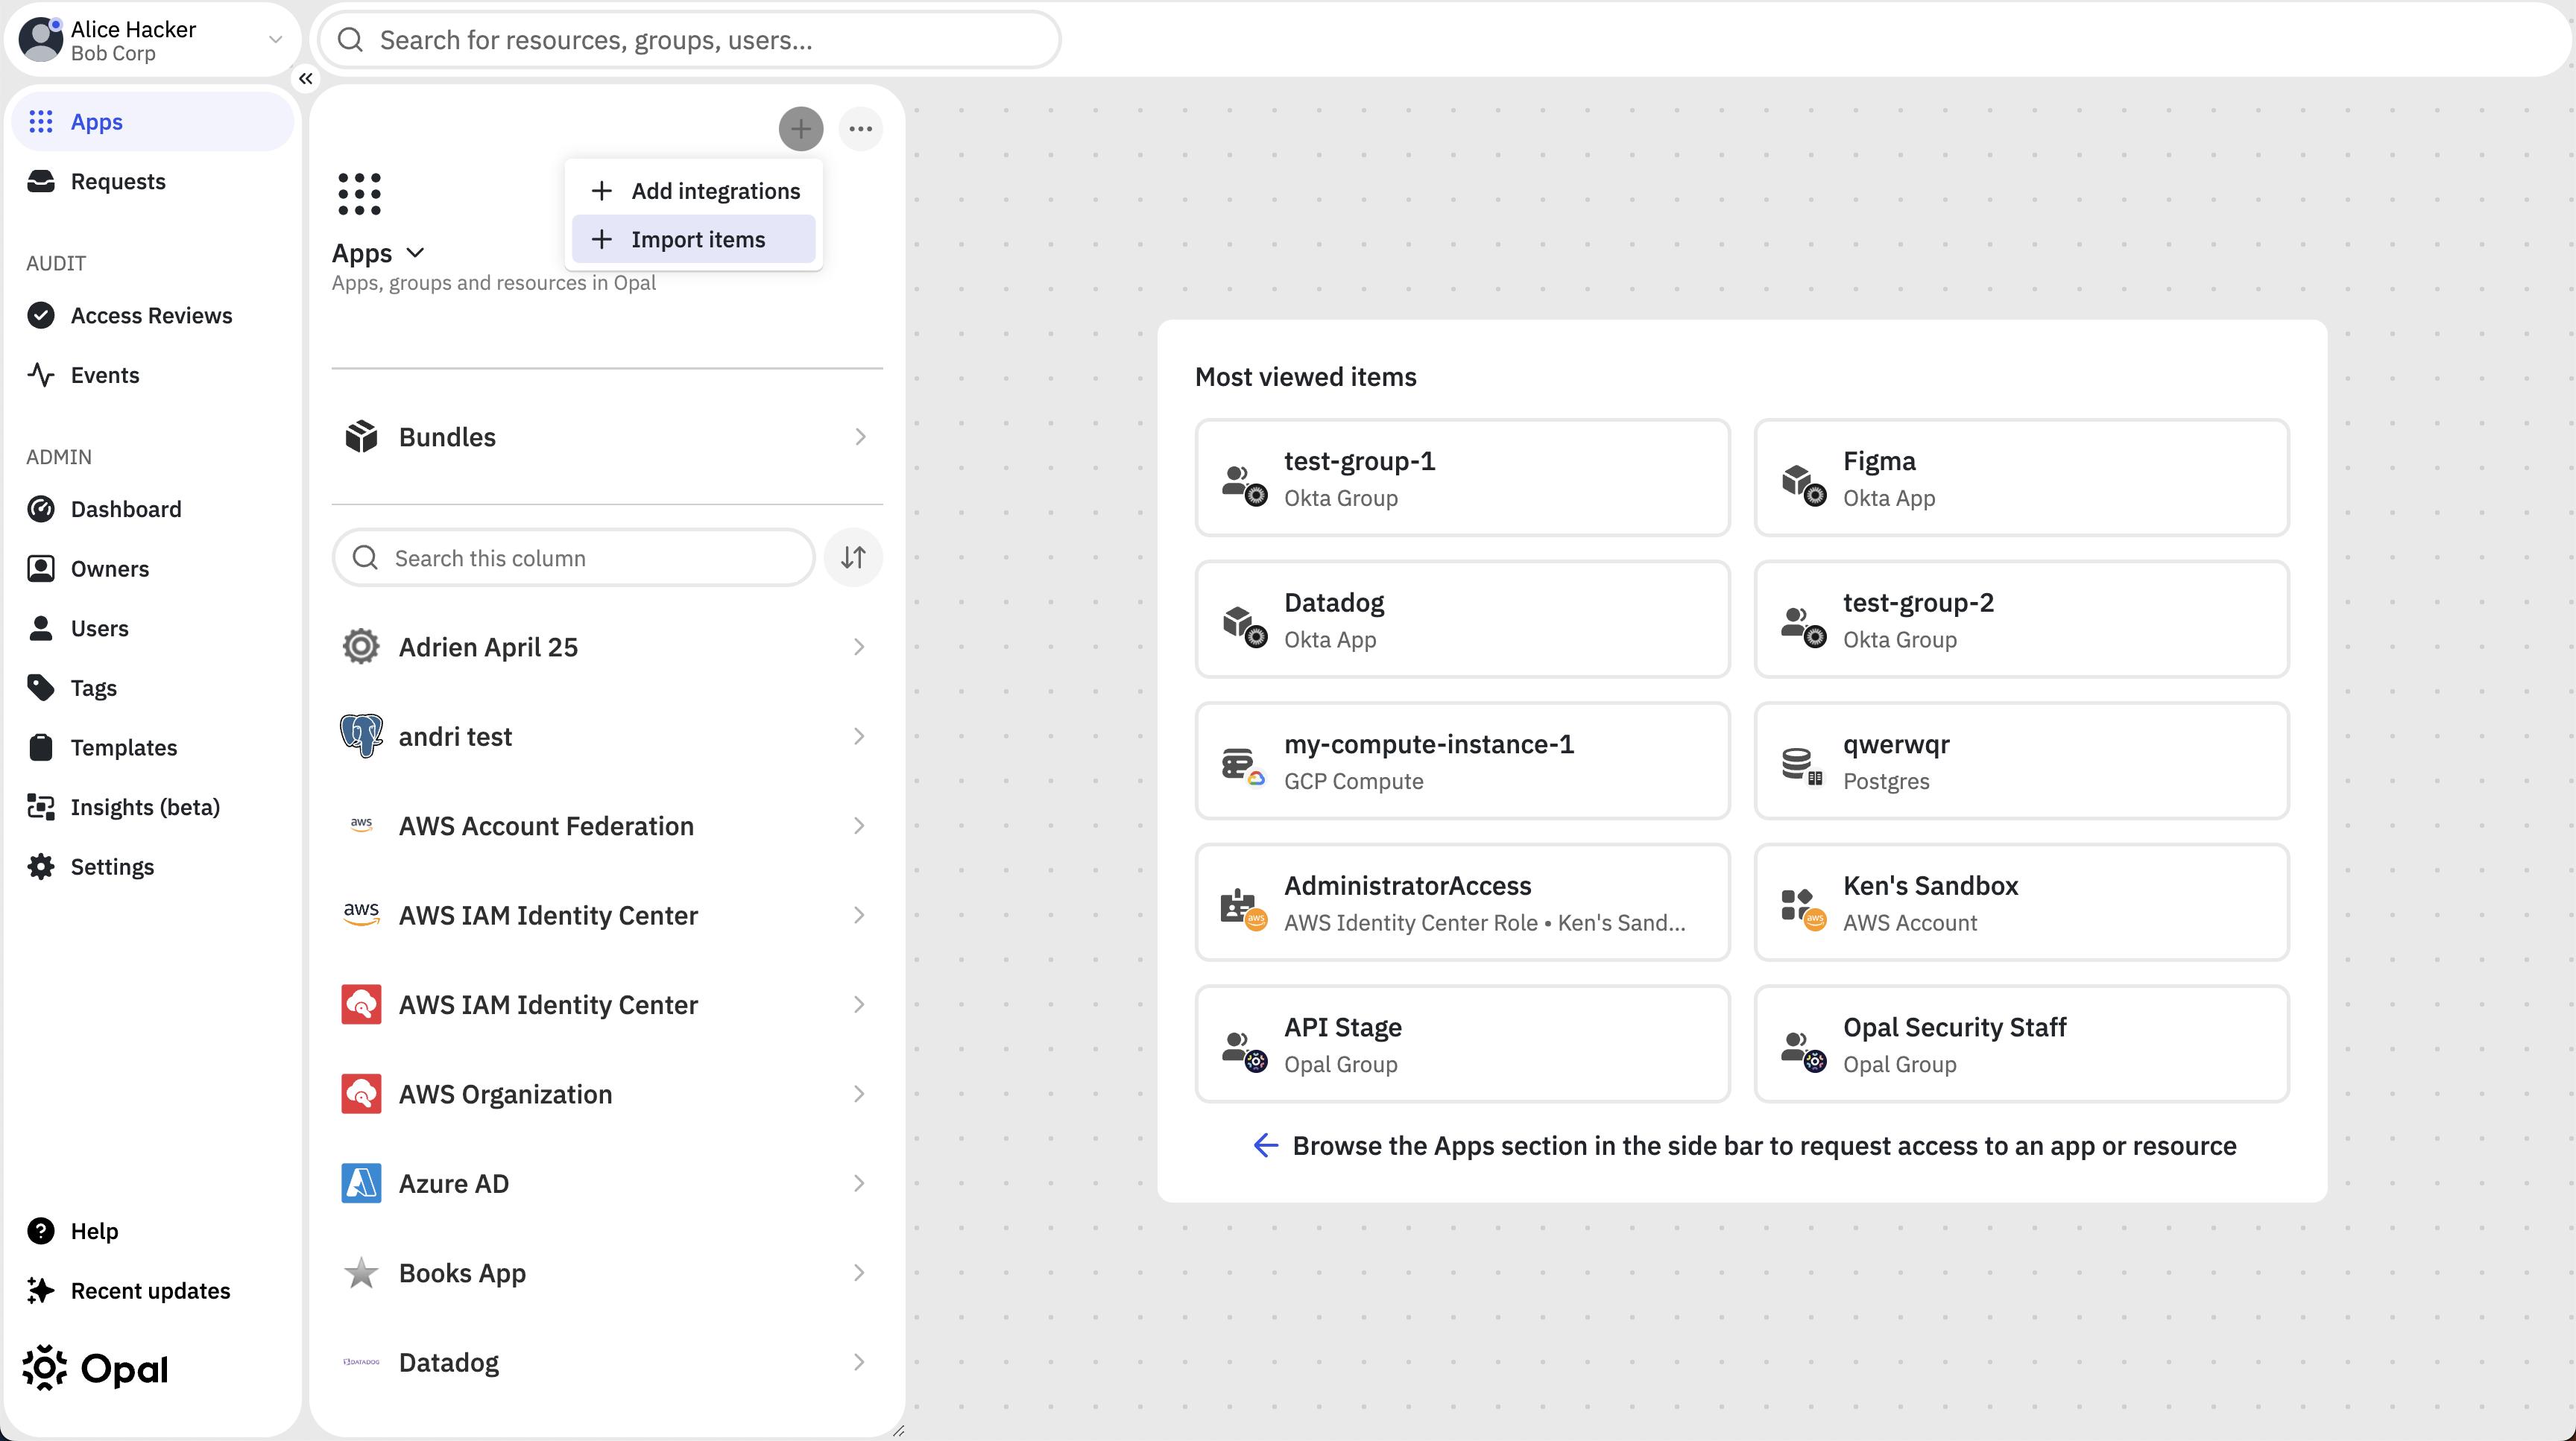
Task: Click the Books App star icon
Action: click(361, 1273)
